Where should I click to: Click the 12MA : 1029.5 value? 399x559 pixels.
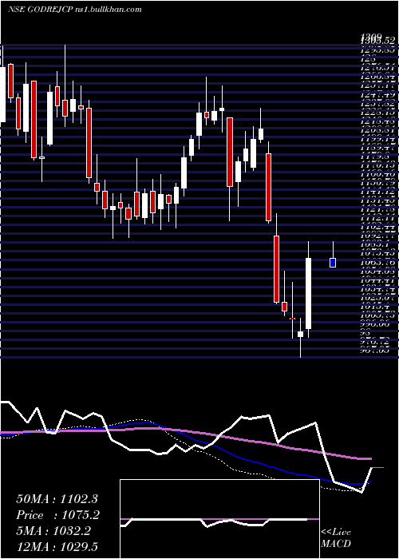point(57,546)
